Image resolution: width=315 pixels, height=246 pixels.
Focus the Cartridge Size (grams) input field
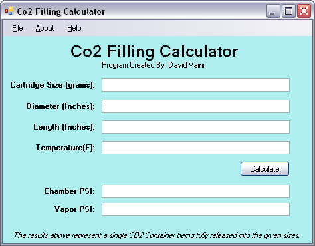(195, 85)
